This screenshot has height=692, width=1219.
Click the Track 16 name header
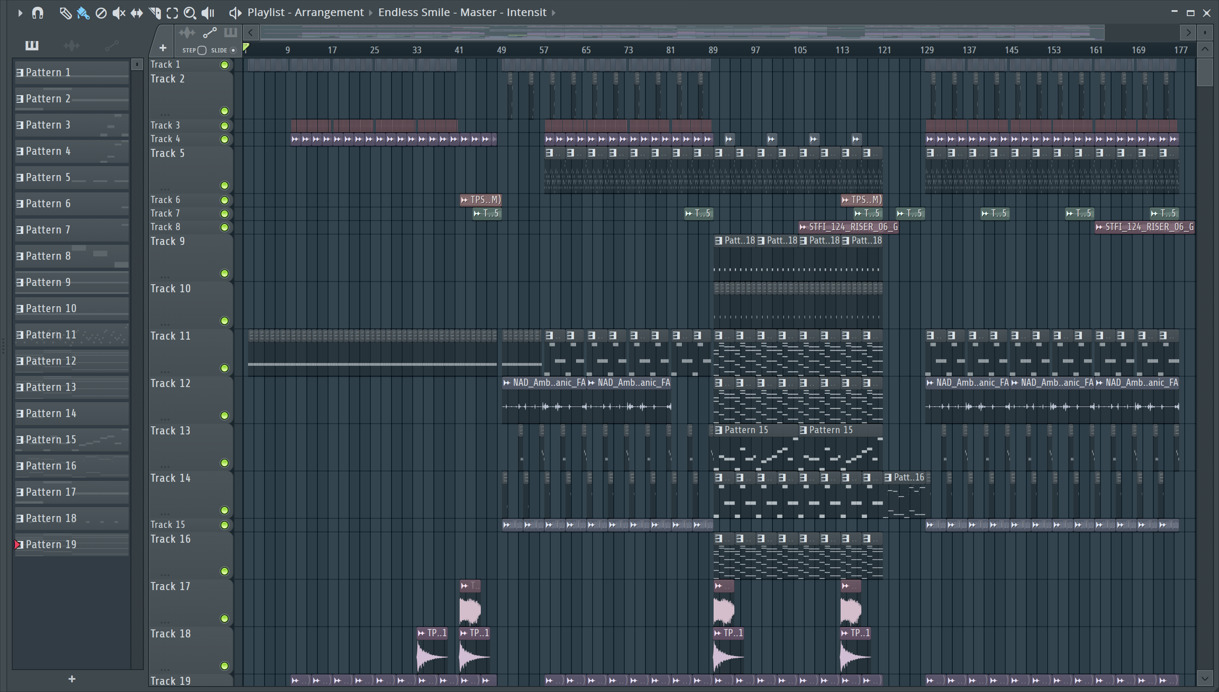pyautogui.click(x=170, y=539)
